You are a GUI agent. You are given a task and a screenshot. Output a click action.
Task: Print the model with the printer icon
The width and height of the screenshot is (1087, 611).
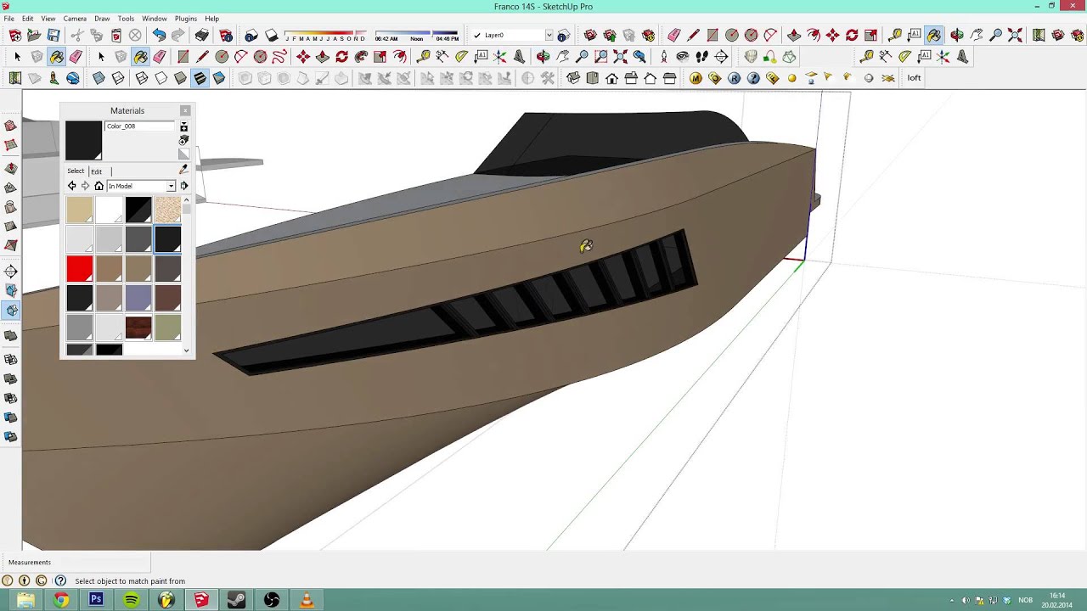coord(201,35)
